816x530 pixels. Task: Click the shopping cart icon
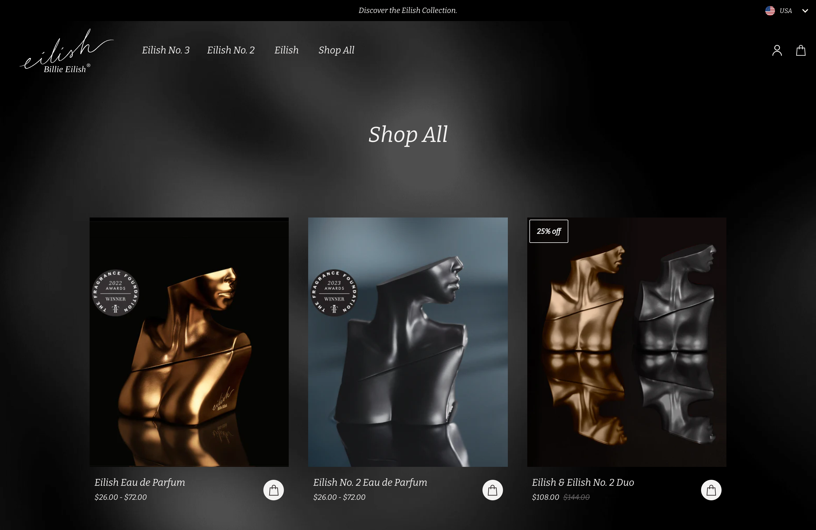(801, 50)
